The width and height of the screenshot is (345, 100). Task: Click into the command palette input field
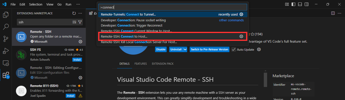(x=173, y=7)
